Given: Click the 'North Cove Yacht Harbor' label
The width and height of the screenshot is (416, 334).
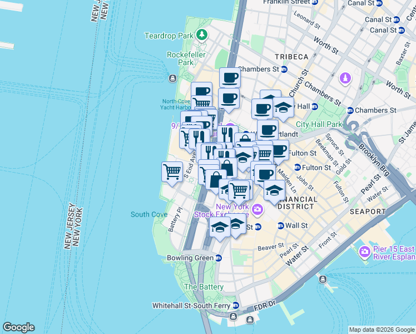Looking at the screenshot, I should pyautogui.click(x=175, y=104).
